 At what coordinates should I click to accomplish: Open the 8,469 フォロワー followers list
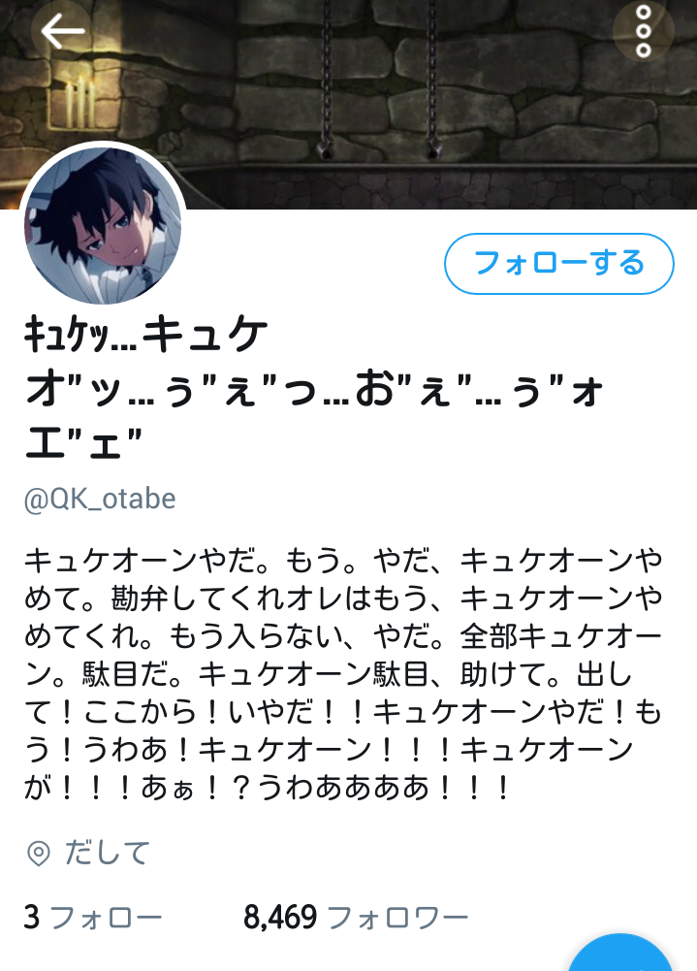[x=356, y=917]
